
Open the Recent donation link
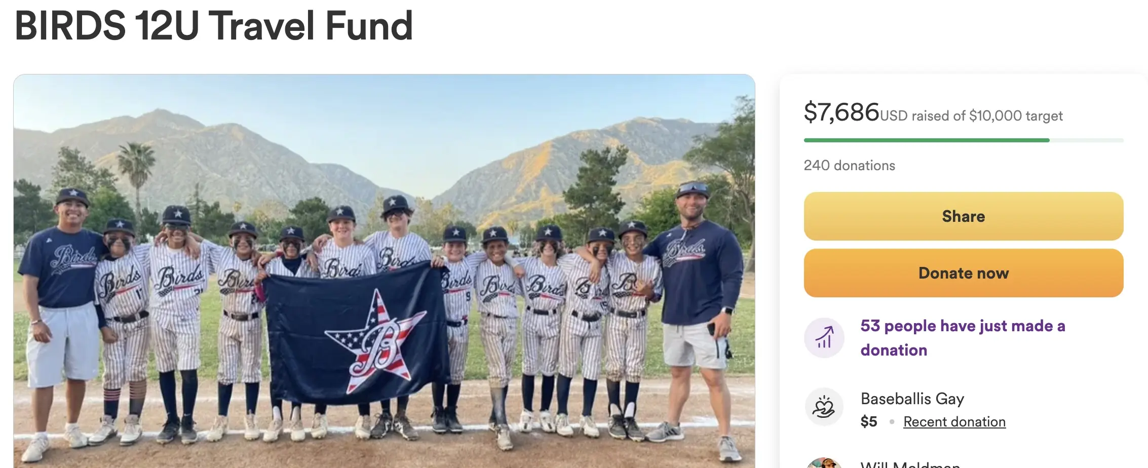pos(954,422)
